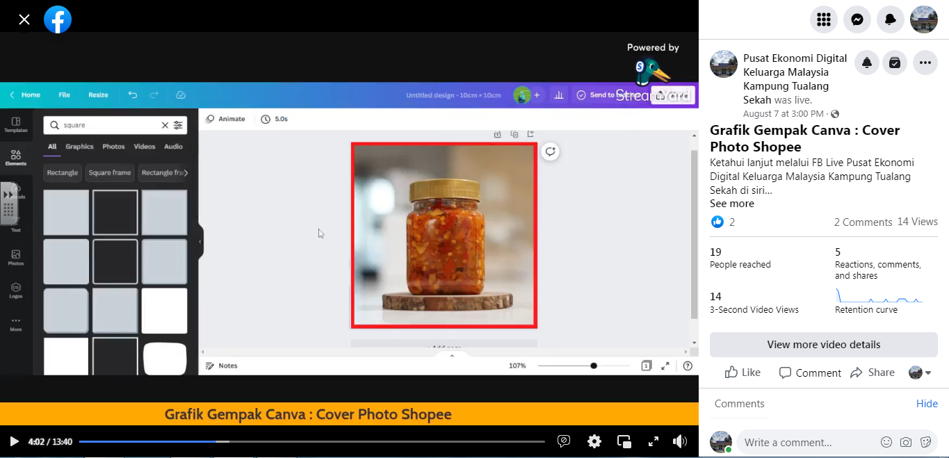Image resolution: width=949 pixels, height=458 pixels.
Task: Add a sticker to the comment
Action: pyautogui.click(x=925, y=442)
